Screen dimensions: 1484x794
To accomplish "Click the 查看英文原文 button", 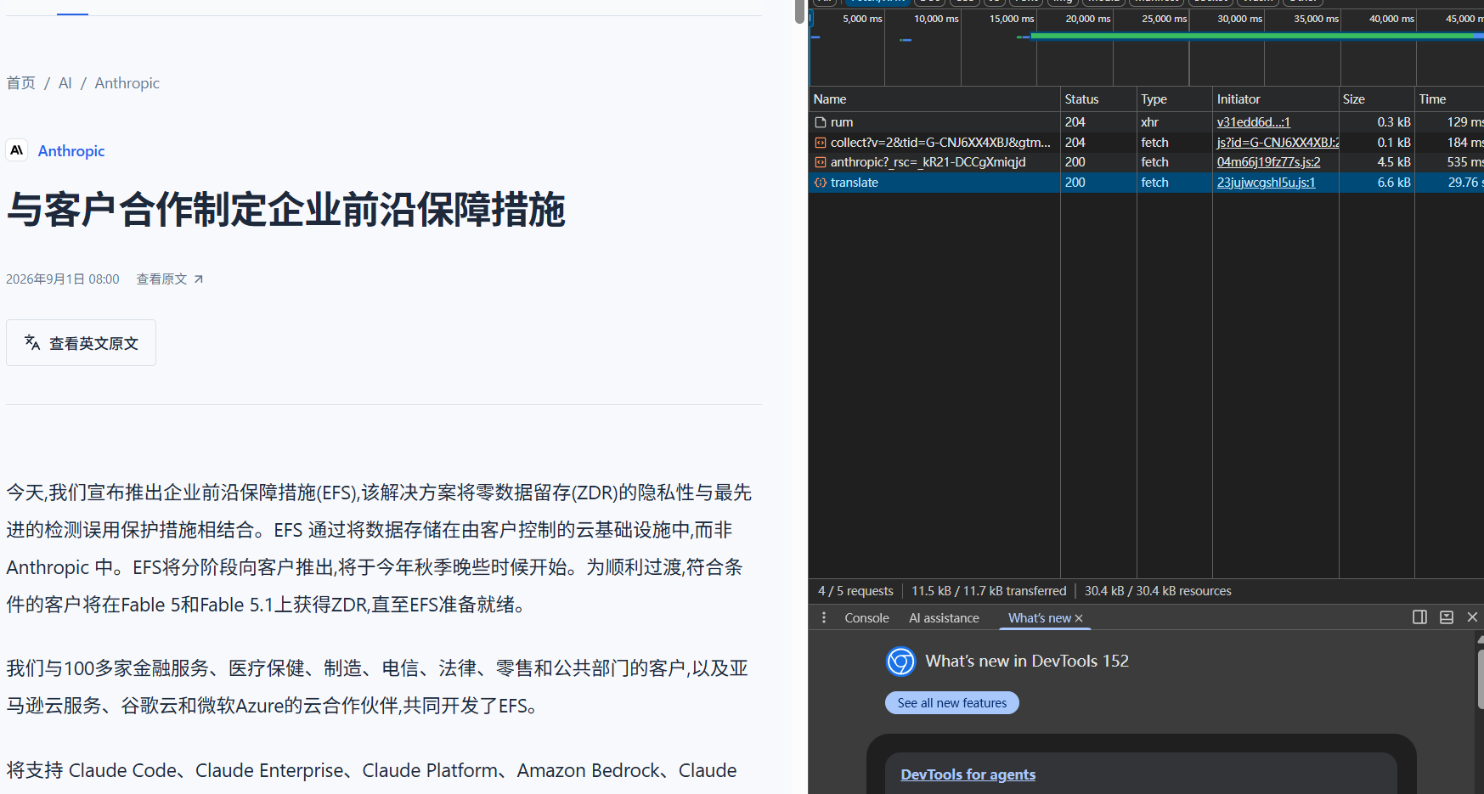I will coord(81,343).
